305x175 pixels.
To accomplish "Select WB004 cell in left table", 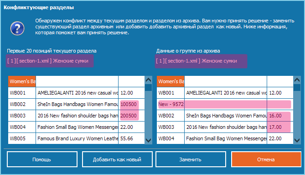I will [x=22, y=127].
